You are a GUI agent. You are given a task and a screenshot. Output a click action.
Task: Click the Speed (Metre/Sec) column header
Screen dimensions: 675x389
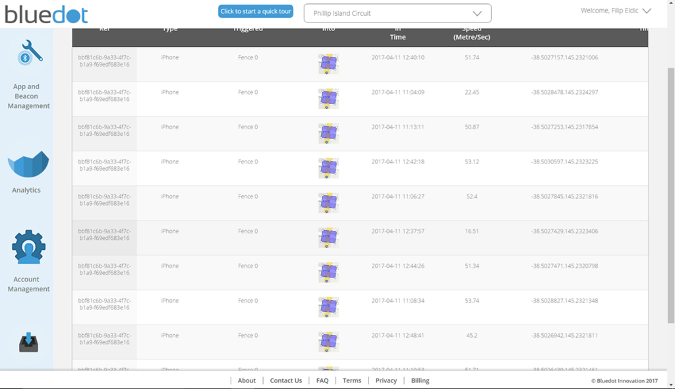tap(472, 33)
